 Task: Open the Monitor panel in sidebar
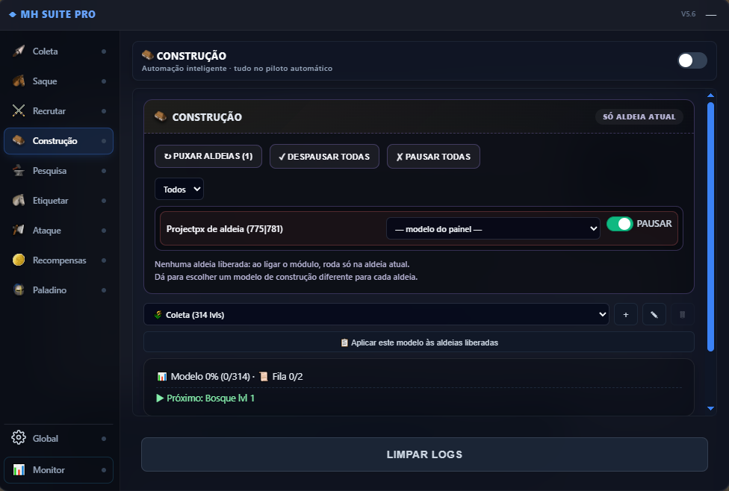pos(58,469)
